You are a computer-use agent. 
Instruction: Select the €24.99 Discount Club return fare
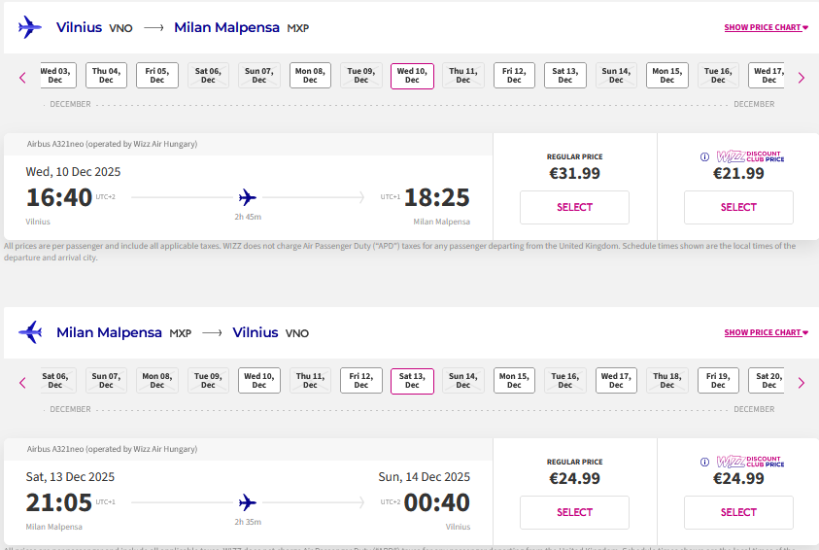[738, 512]
